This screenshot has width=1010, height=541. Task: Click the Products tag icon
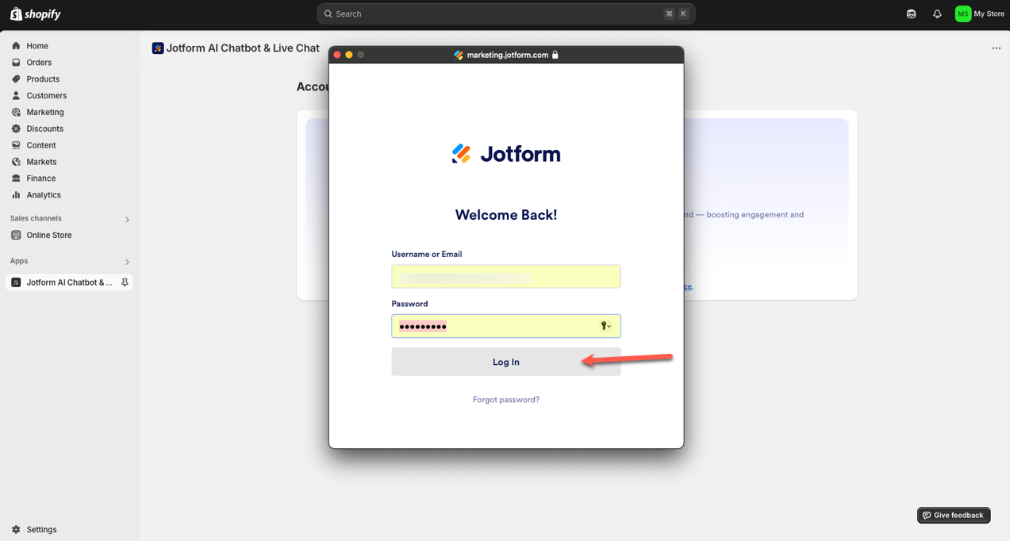point(16,79)
